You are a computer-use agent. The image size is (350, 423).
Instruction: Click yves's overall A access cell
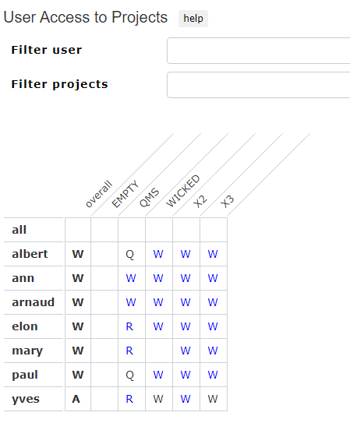coord(76,399)
